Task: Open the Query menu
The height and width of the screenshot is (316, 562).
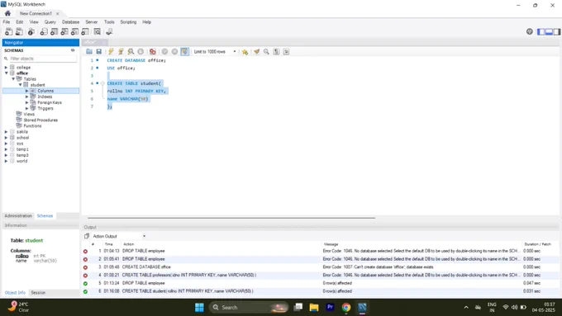Action: pos(50,21)
